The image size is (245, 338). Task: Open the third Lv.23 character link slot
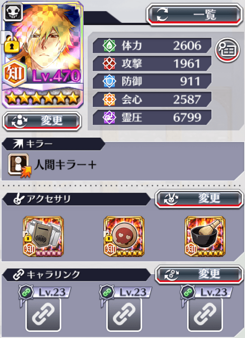(205, 314)
